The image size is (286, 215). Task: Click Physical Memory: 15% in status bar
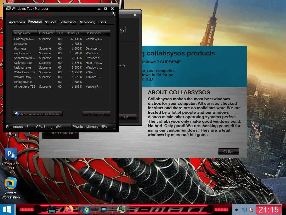pyautogui.click(x=90, y=127)
